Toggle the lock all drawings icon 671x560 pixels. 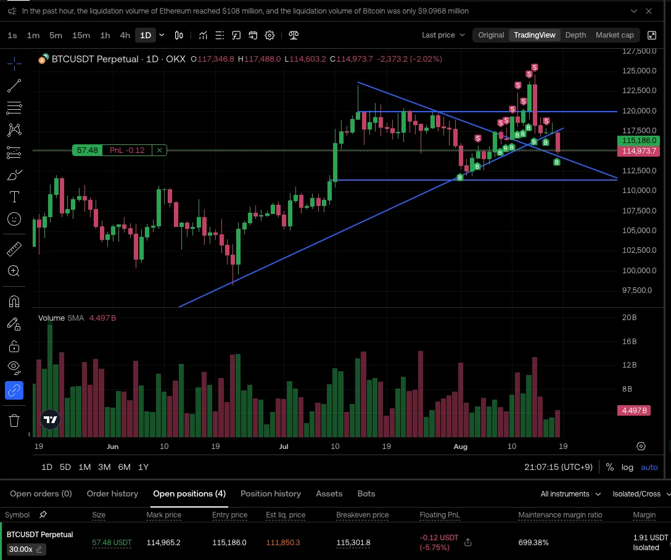point(14,345)
